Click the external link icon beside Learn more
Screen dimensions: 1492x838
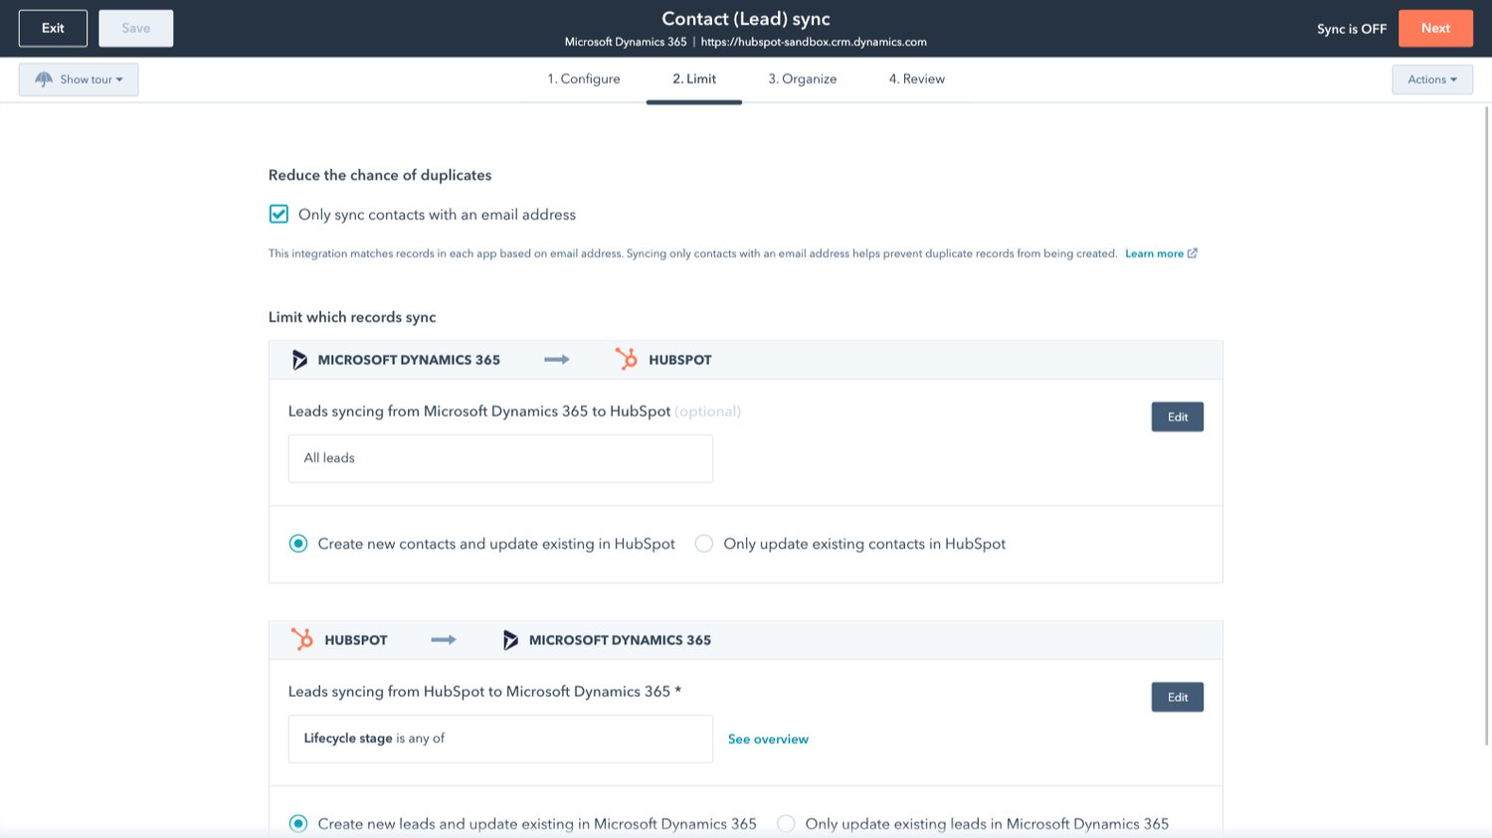coord(1193,252)
